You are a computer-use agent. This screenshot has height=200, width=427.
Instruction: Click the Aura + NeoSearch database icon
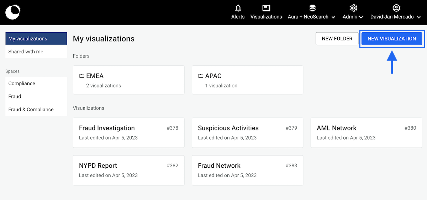(x=312, y=8)
